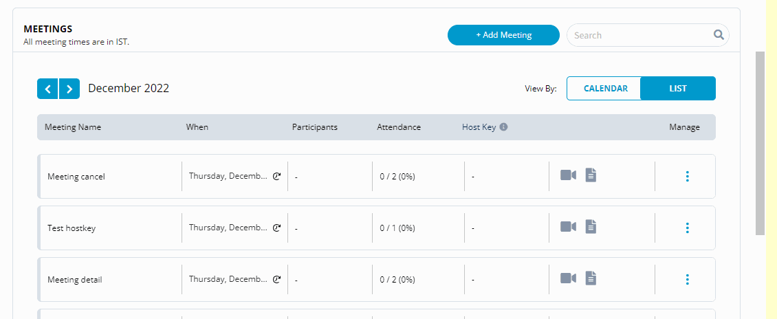
Task: Click the Add Meeting button
Action: [503, 35]
